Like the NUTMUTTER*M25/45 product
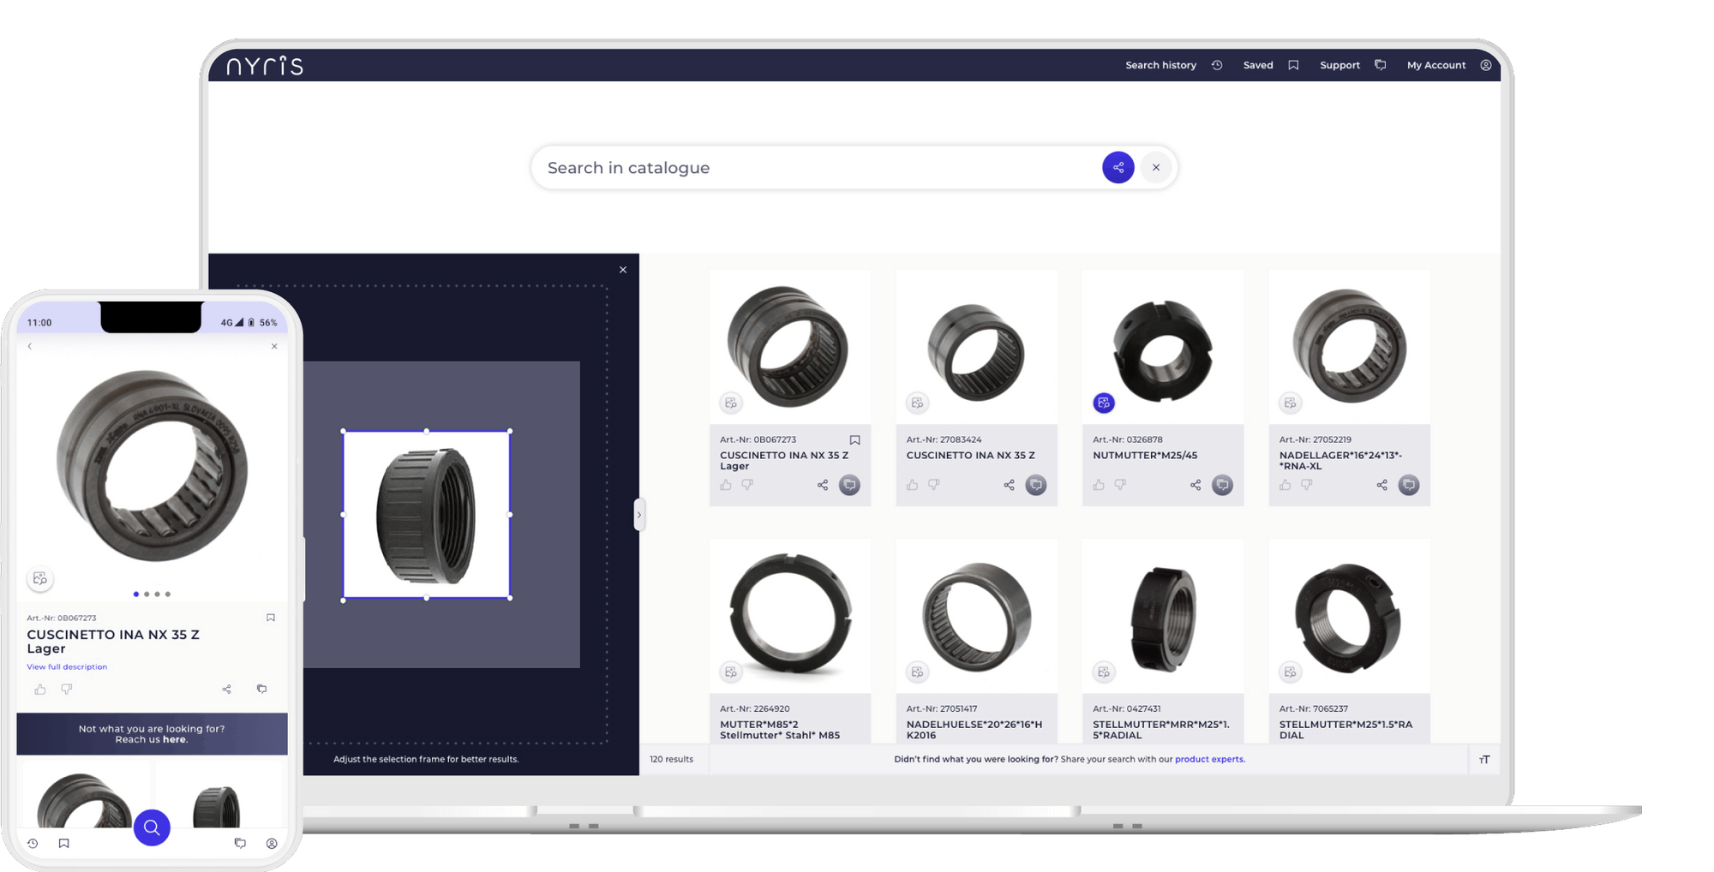 tap(1099, 485)
